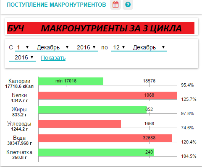Click the red Белки bar
Viewport: 202px width, 167px height.
click(108, 95)
